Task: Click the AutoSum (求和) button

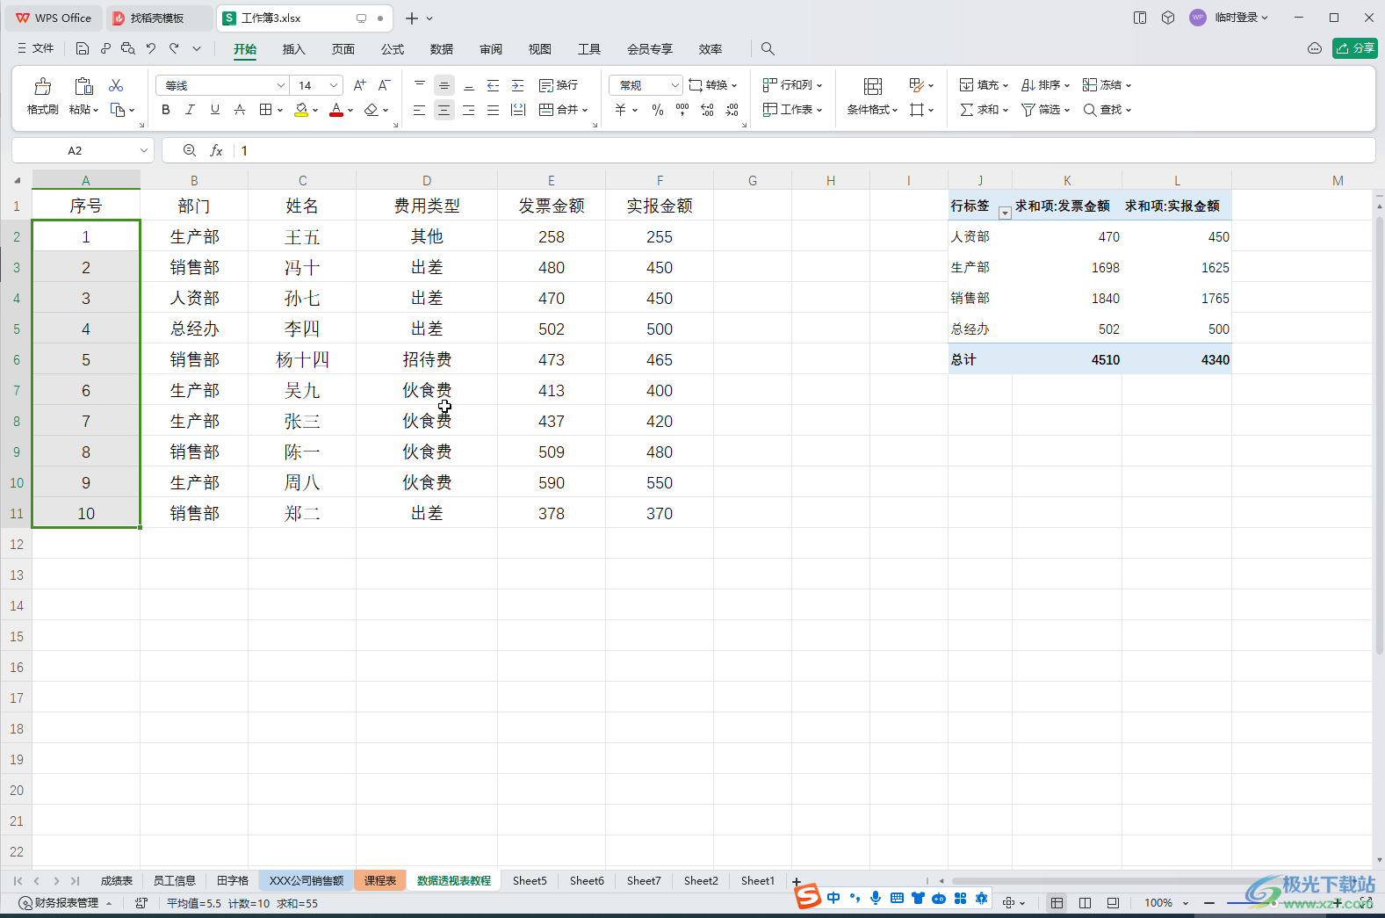Action: 984,110
